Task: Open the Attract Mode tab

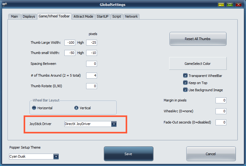Action: coord(83,16)
